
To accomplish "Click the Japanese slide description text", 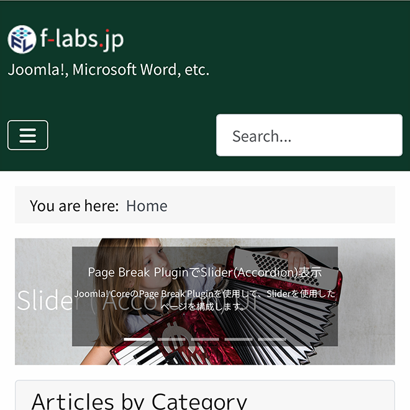I will (x=204, y=299).
